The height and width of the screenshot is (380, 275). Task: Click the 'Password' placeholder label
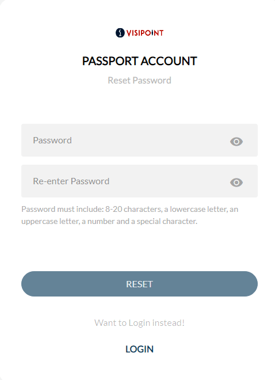pyautogui.click(x=52, y=140)
